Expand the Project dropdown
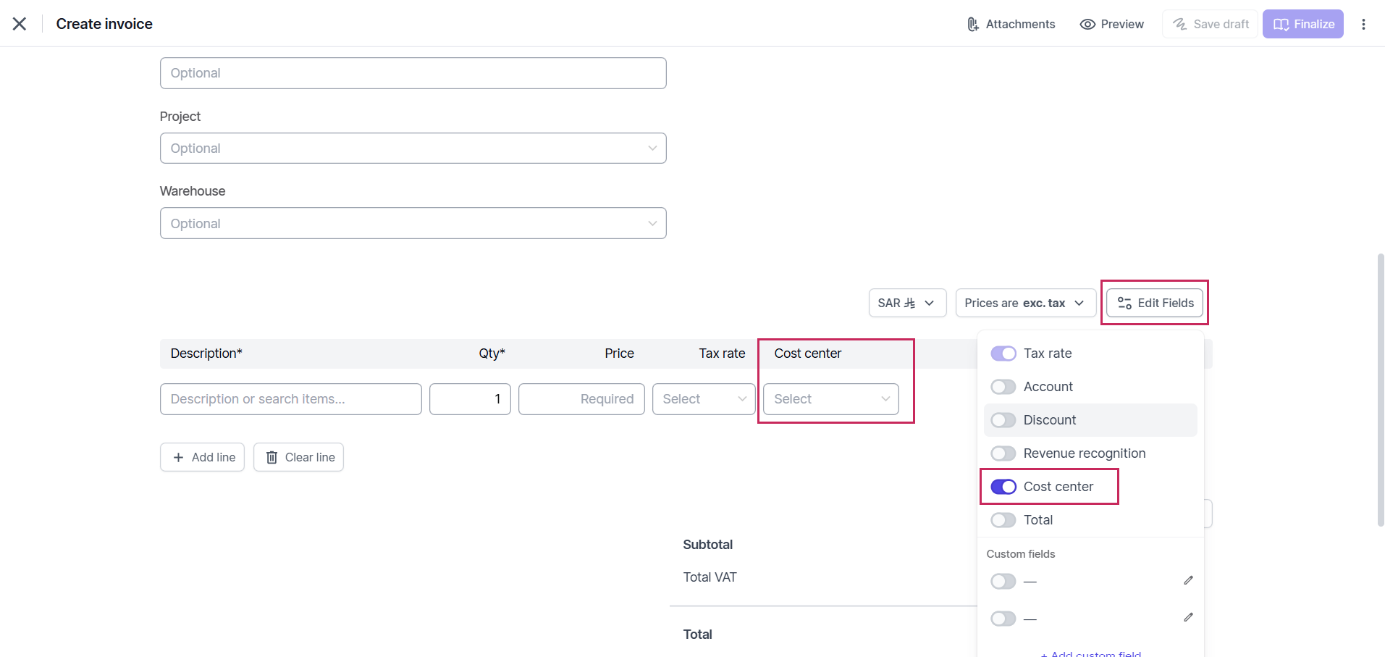The image size is (1385, 657). (x=413, y=148)
